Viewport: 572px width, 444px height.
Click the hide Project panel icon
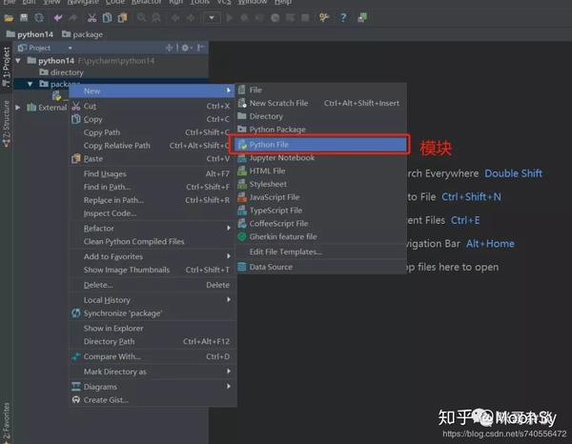point(200,48)
